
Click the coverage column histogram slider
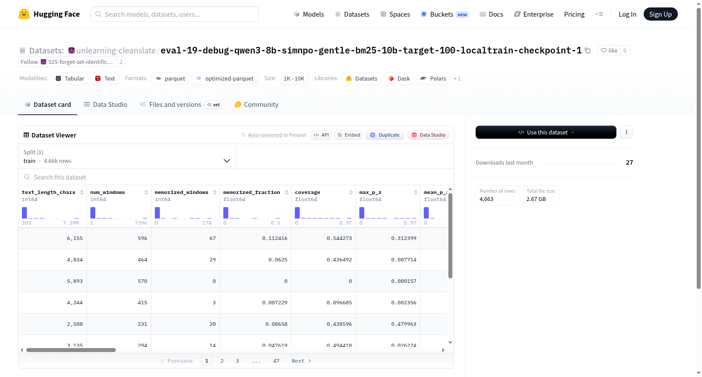click(323, 213)
